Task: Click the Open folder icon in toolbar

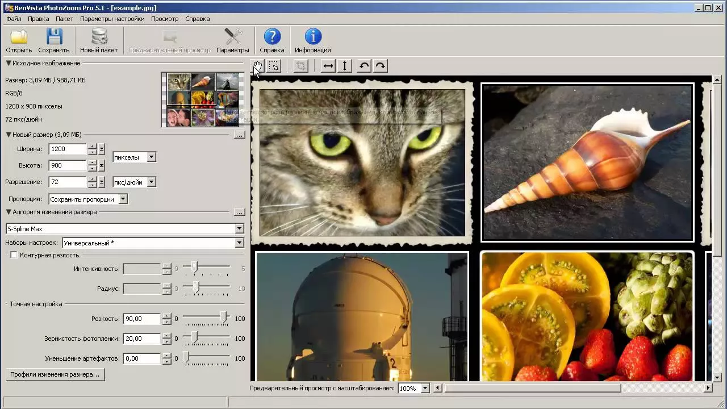Action: coord(19,37)
